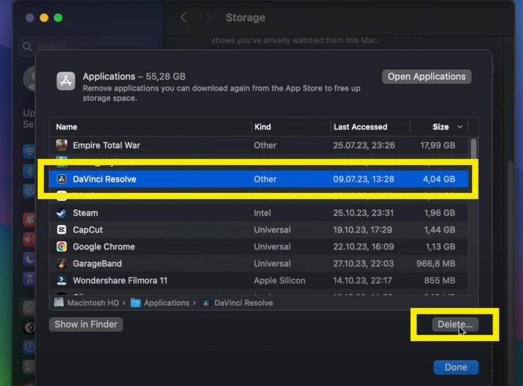Go back with the toolbar back arrow
The width and height of the screenshot is (523, 386).
183,17
